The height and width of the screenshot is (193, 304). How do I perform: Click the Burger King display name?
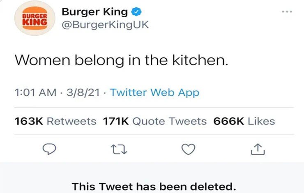(94, 12)
